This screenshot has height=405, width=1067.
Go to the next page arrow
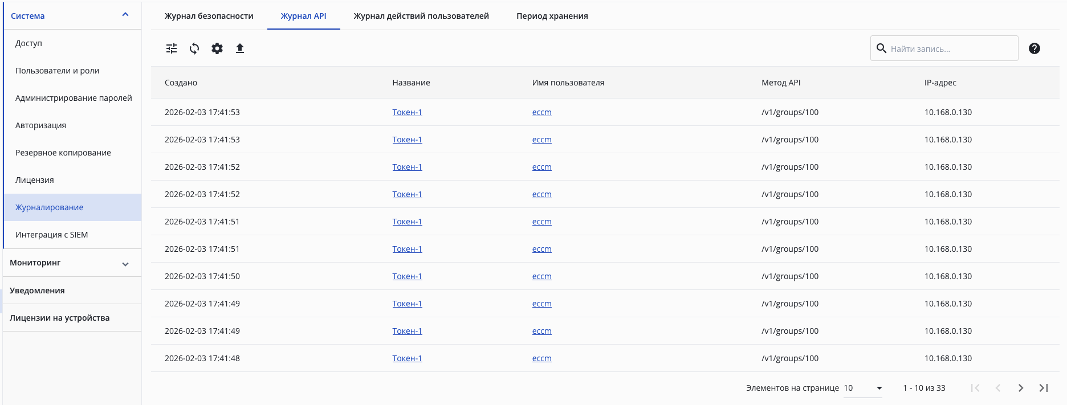click(1021, 388)
